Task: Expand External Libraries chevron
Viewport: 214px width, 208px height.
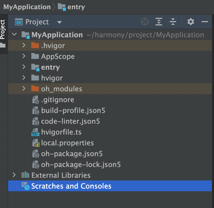Action: [14, 175]
